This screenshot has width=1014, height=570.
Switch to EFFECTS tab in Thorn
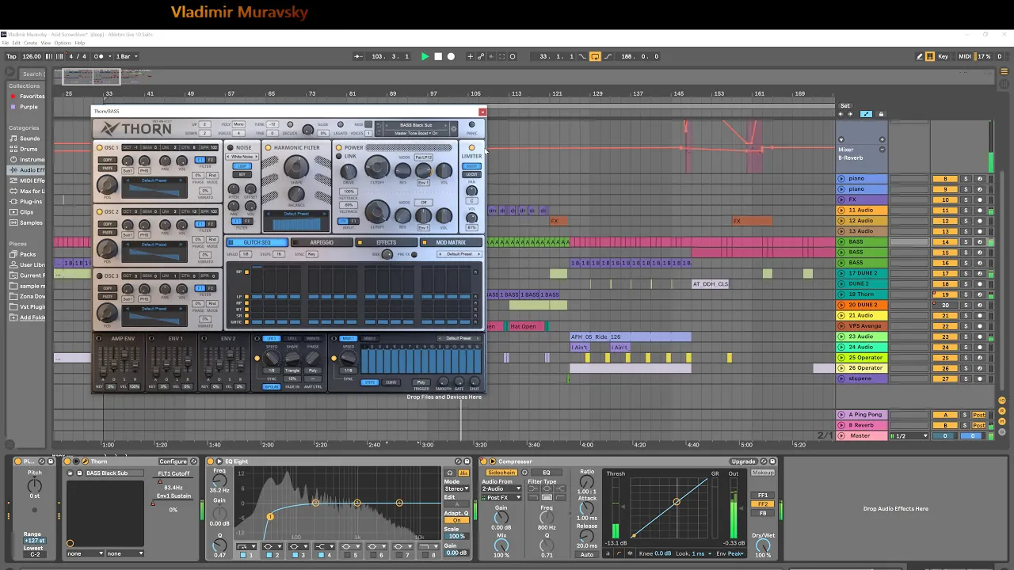386,242
